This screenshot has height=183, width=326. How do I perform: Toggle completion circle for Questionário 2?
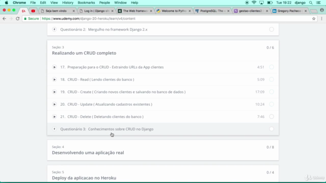[x=271, y=29]
